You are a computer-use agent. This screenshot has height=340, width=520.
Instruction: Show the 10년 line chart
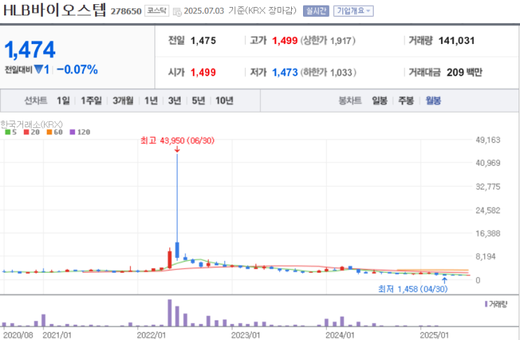point(224,101)
